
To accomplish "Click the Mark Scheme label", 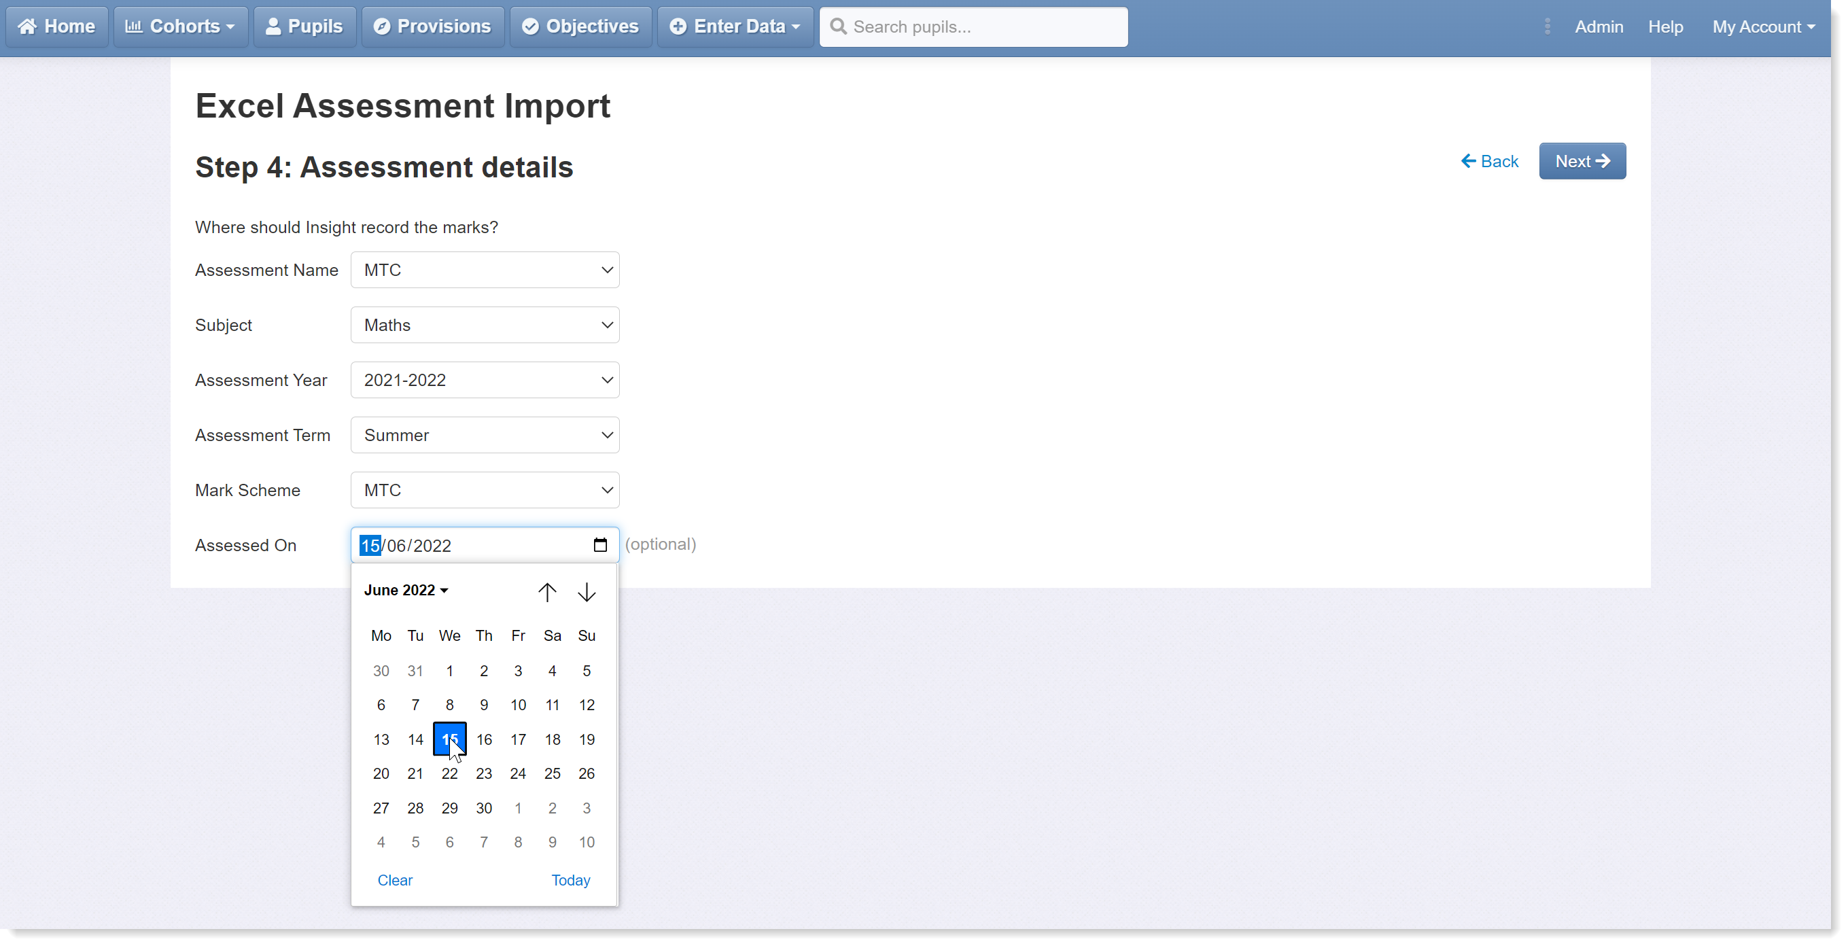I will [x=247, y=491].
